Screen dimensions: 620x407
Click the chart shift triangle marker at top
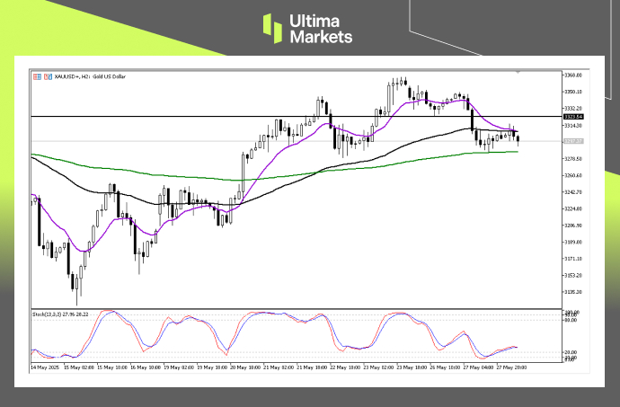coord(518,72)
